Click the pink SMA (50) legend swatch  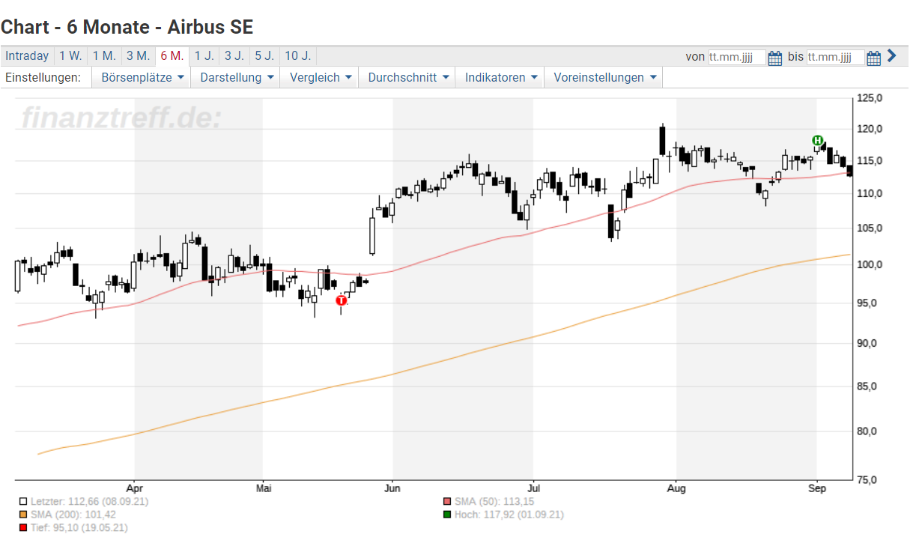point(447,502)
